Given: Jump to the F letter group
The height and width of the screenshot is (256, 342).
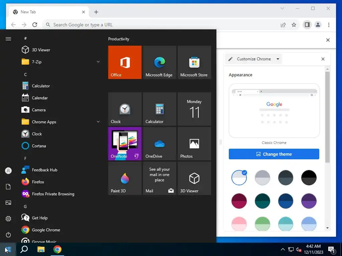Looking at the screenshot, I should (25, 158).
